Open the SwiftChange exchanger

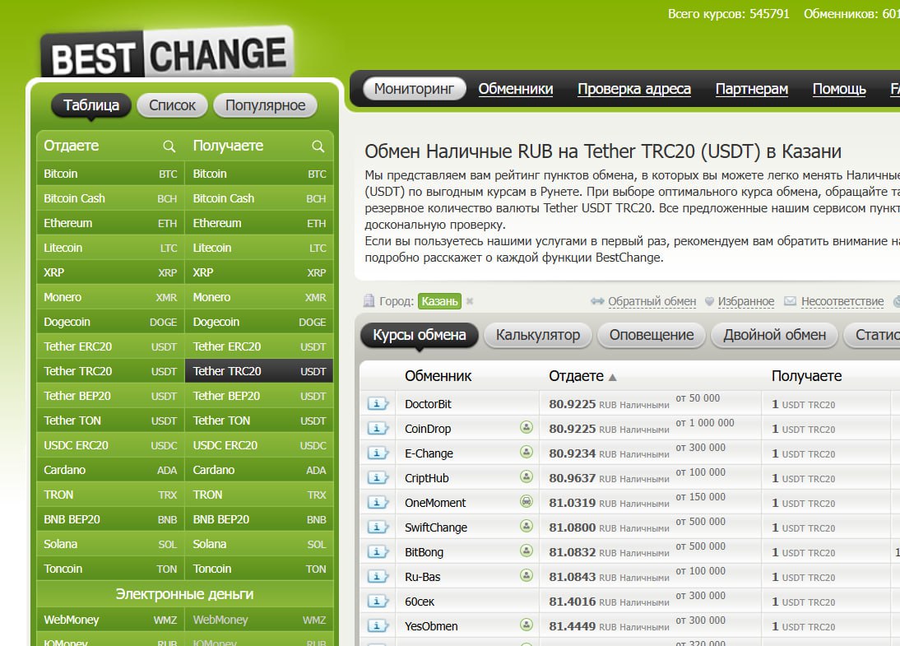coord(436,527)
